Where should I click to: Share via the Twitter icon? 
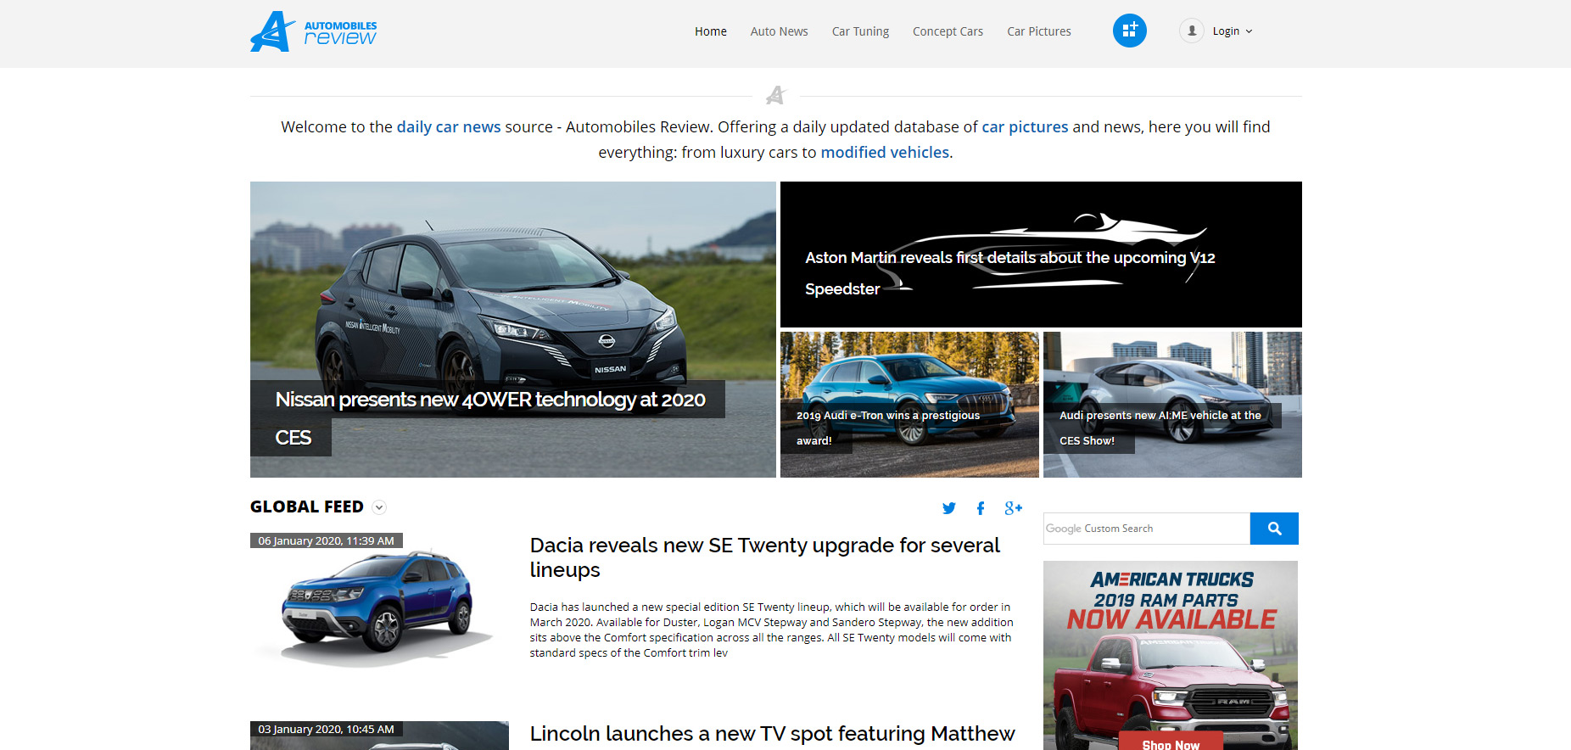point(948,508)
